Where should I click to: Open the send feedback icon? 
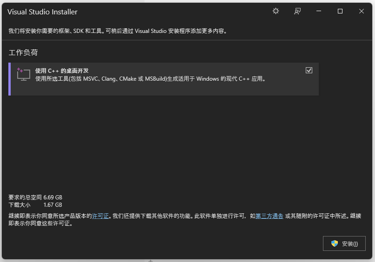(297, 11)
